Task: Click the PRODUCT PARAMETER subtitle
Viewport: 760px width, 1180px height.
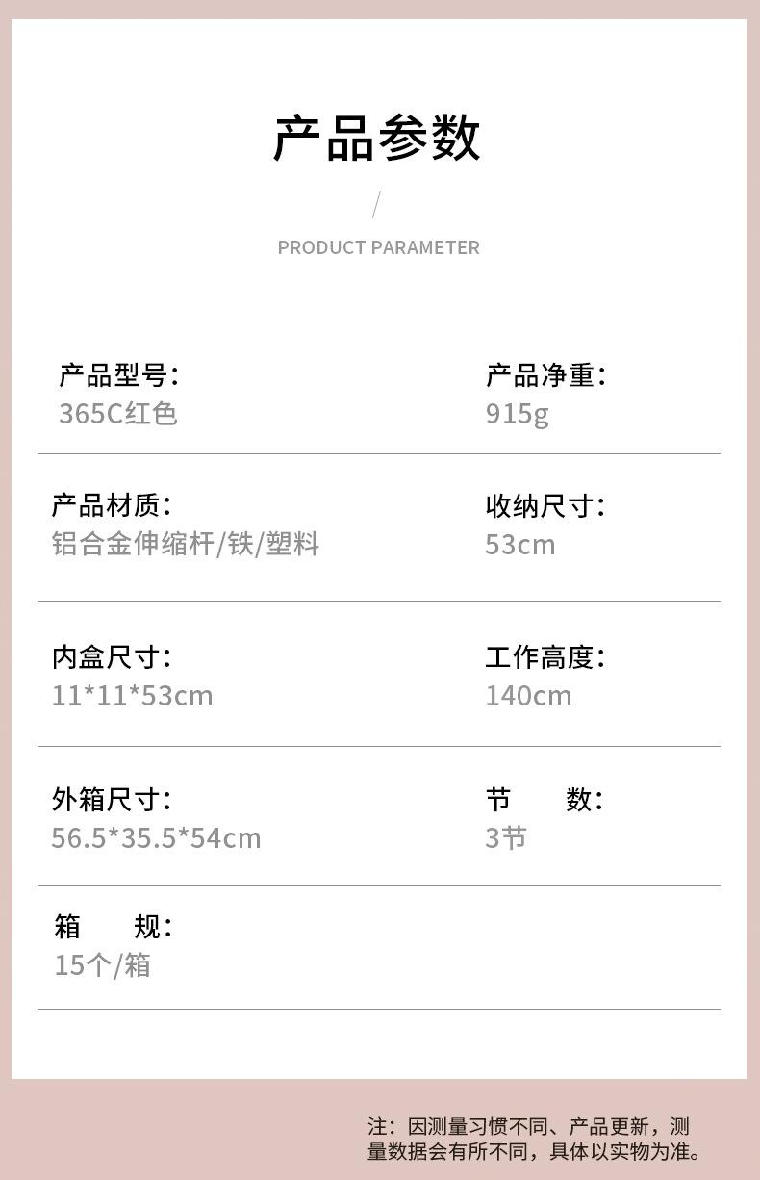Action: click(x=378, y=247)
